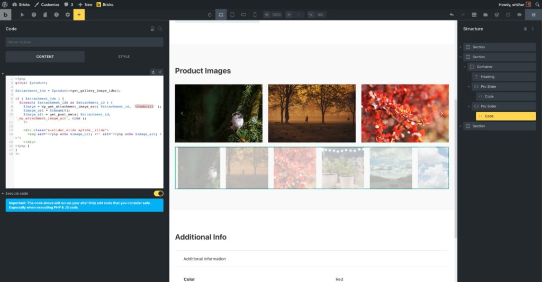Switch to the mobile landscape breakpoint
The image size is (542, 282).
point(243,14)
